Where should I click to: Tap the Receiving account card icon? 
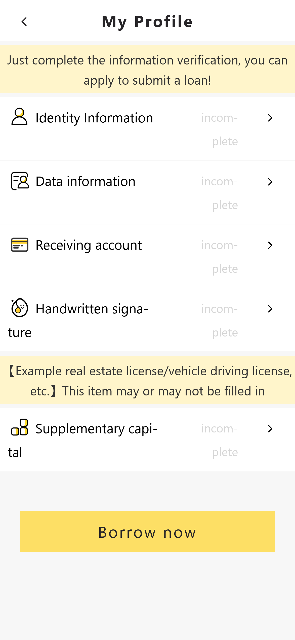20,245
